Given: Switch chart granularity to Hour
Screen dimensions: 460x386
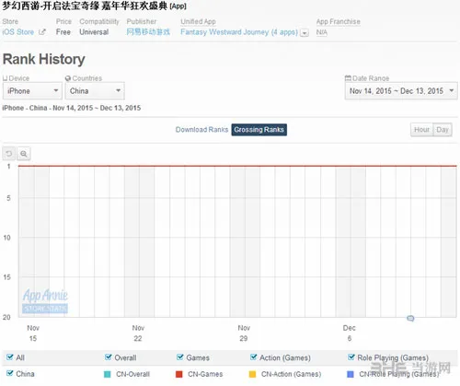Looking at the screenshot, I should (421, 130).
